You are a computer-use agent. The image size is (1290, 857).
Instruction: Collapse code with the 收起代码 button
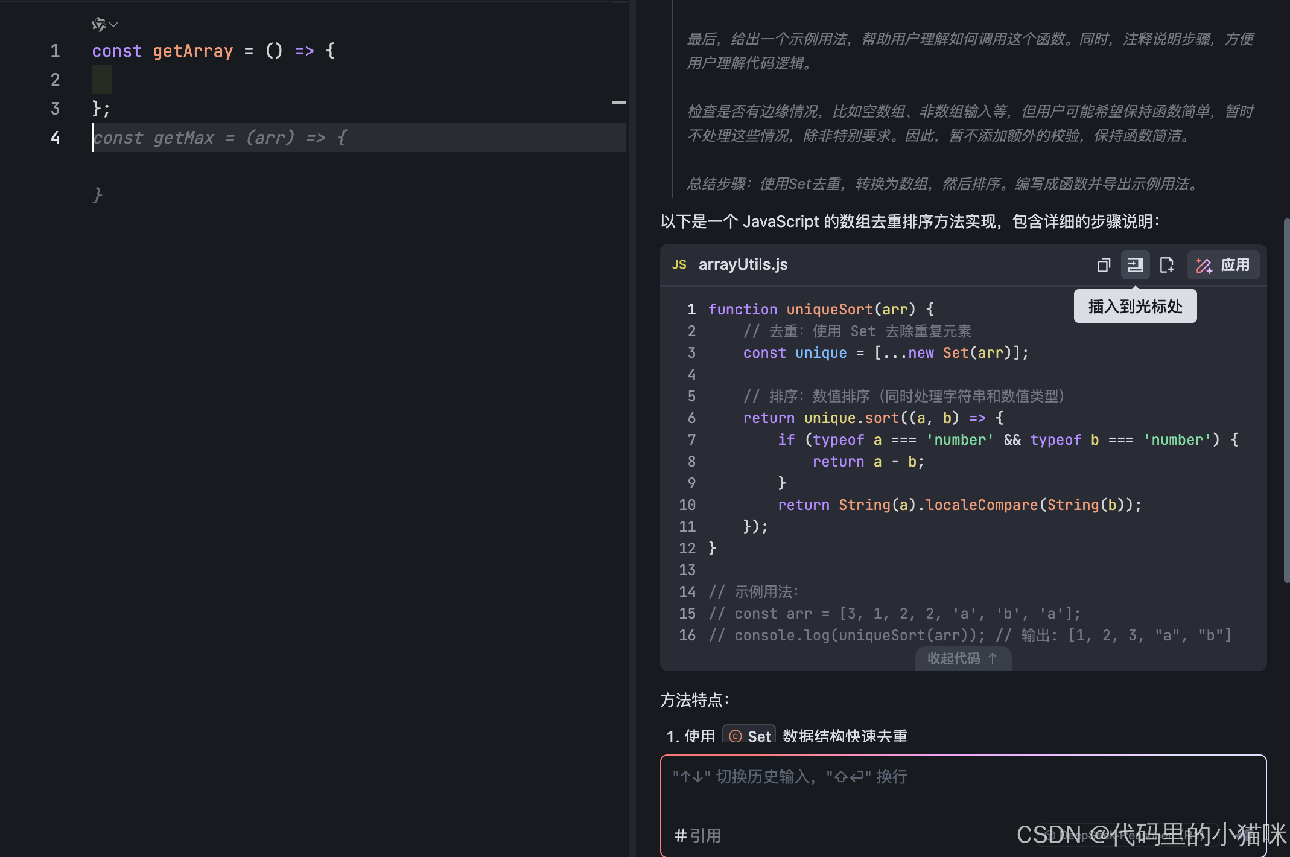962,658
